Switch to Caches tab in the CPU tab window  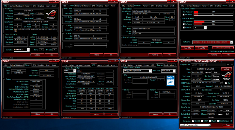tap(12, 6)
